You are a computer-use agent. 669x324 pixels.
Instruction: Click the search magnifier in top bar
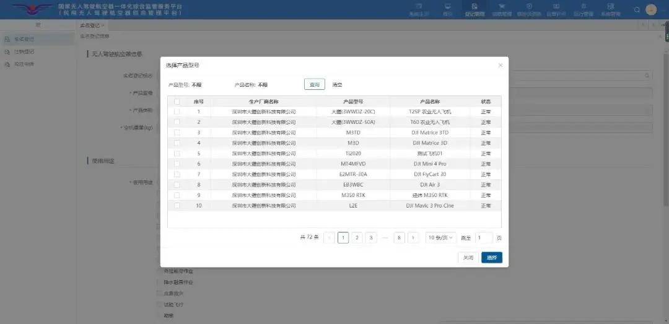point(637,10)
